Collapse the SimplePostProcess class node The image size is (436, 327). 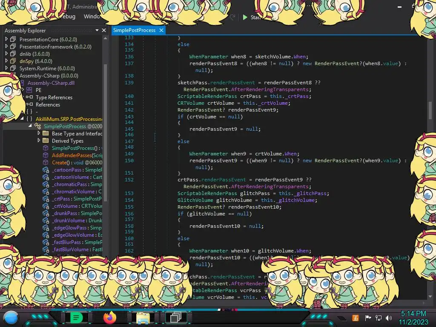pos(30,126)
